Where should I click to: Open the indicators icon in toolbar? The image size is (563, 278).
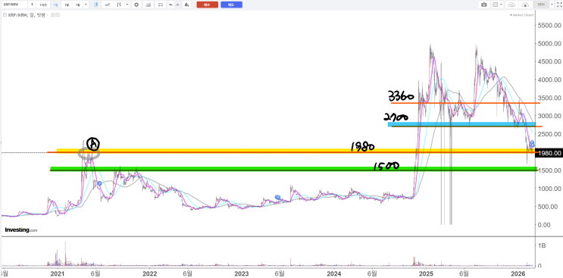[x=119, y=5]
